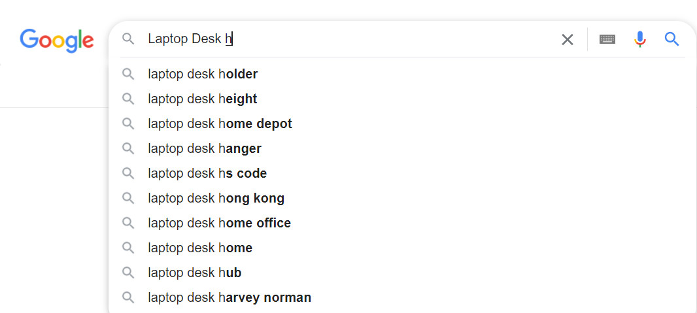Click magnifier icon beside 'laptop desk holder'

point(128,74)
